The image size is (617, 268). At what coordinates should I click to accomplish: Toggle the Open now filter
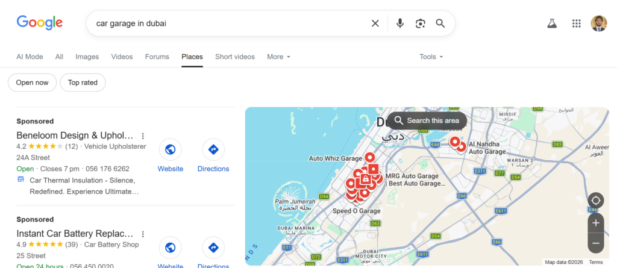(x=33, y=83)
